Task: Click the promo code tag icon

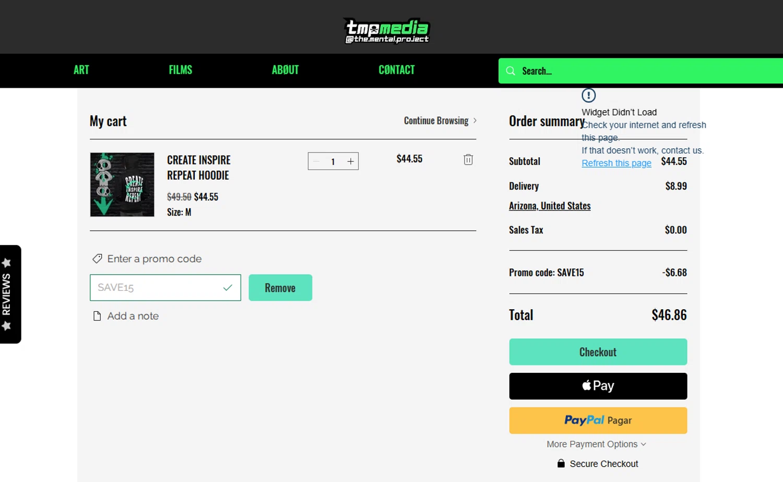Action: click(x=97, y=258)
